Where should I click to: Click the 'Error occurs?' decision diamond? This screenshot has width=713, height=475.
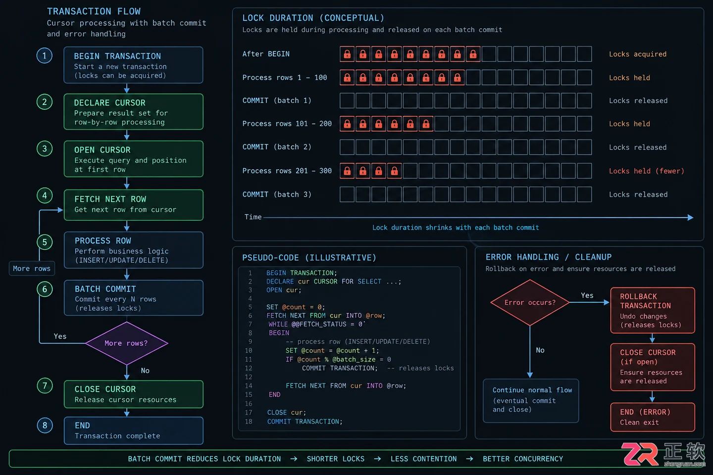pos(530,302)
